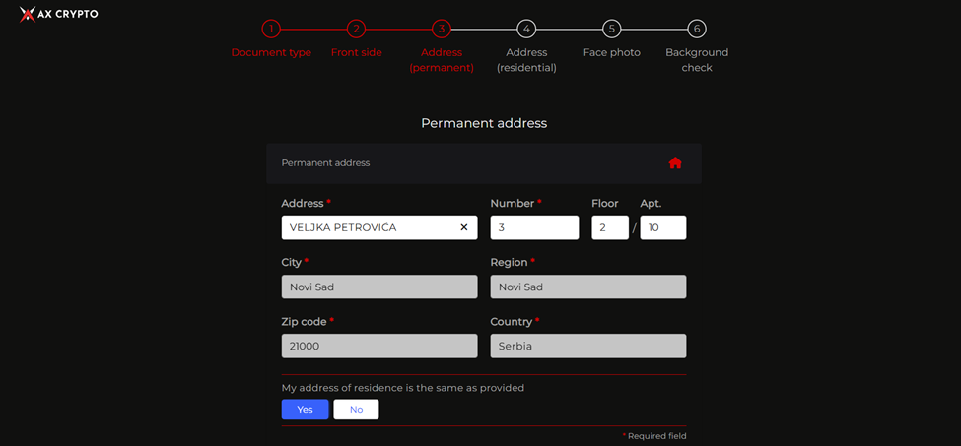
Task: Edit the Floor field
Action: point(610,227)
